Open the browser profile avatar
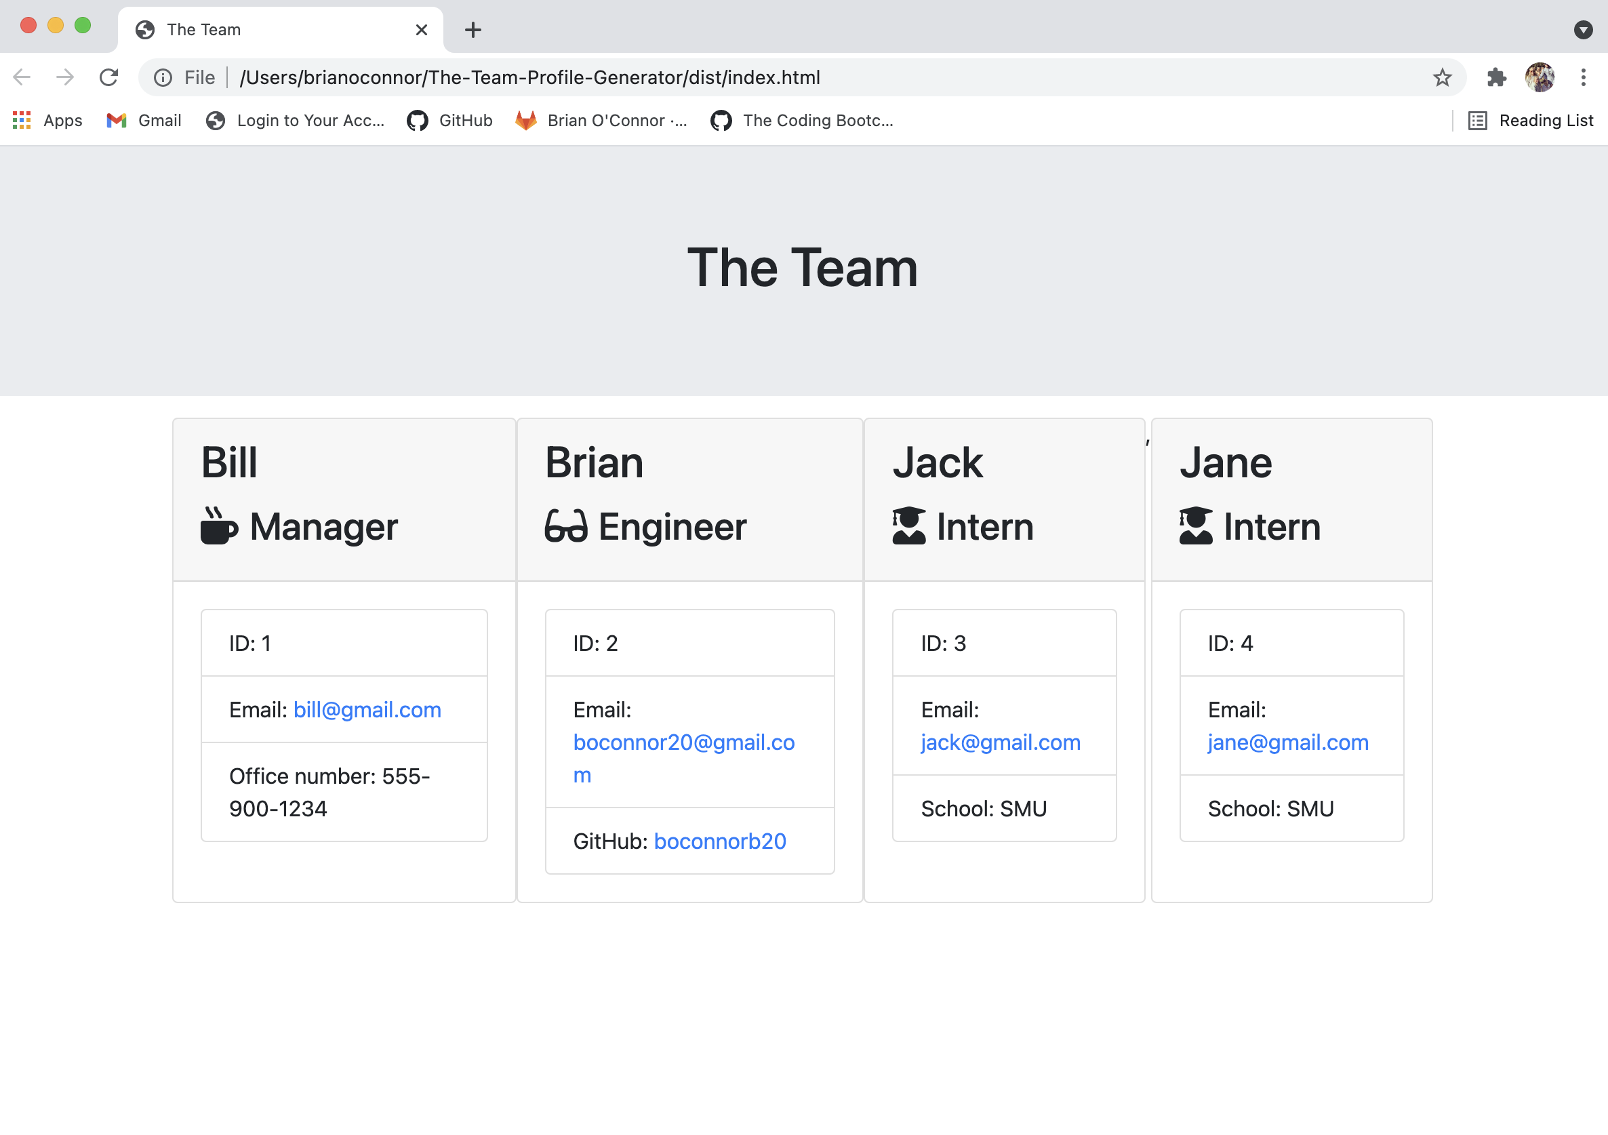The width and height of the screenshot is (1608, 1135). point(1539,77)
